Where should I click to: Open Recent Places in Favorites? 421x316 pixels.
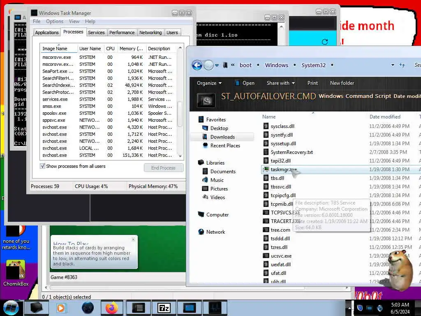pyautogui.click(x=225, y=145)
